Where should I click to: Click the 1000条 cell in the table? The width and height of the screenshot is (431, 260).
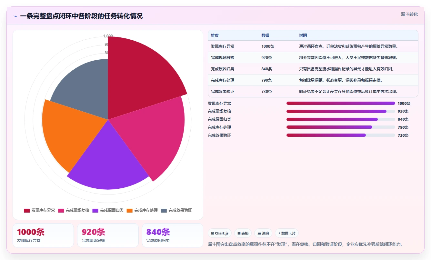(268, 46)
